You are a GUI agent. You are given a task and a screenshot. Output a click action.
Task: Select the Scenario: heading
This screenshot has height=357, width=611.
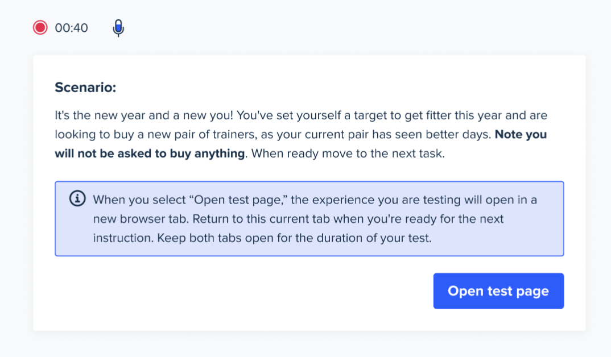(85, 87)
